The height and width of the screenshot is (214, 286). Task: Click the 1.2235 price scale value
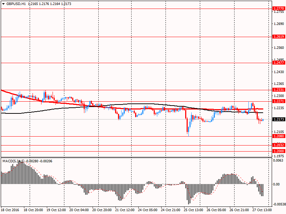(279, 108)
